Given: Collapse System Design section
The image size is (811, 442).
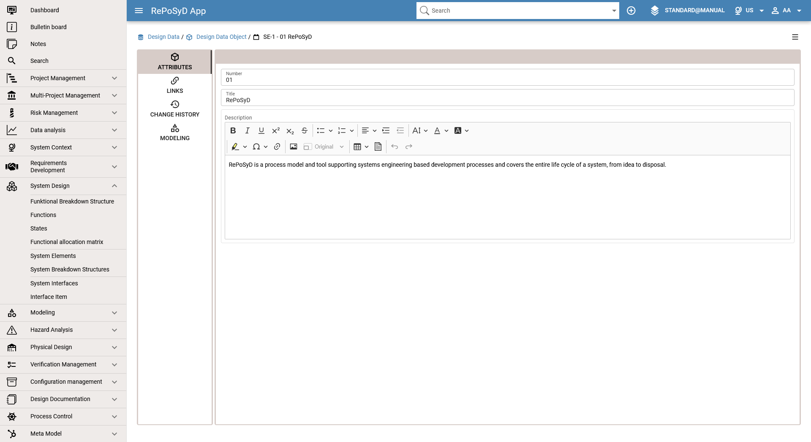Looking at the screenshot, I should tap(63, 186).
